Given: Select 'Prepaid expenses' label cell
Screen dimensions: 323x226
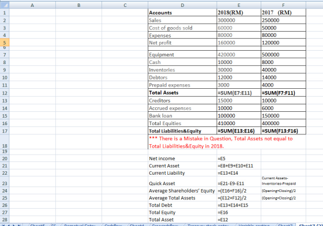Looking at the screenshot, I should coord(182,85).
